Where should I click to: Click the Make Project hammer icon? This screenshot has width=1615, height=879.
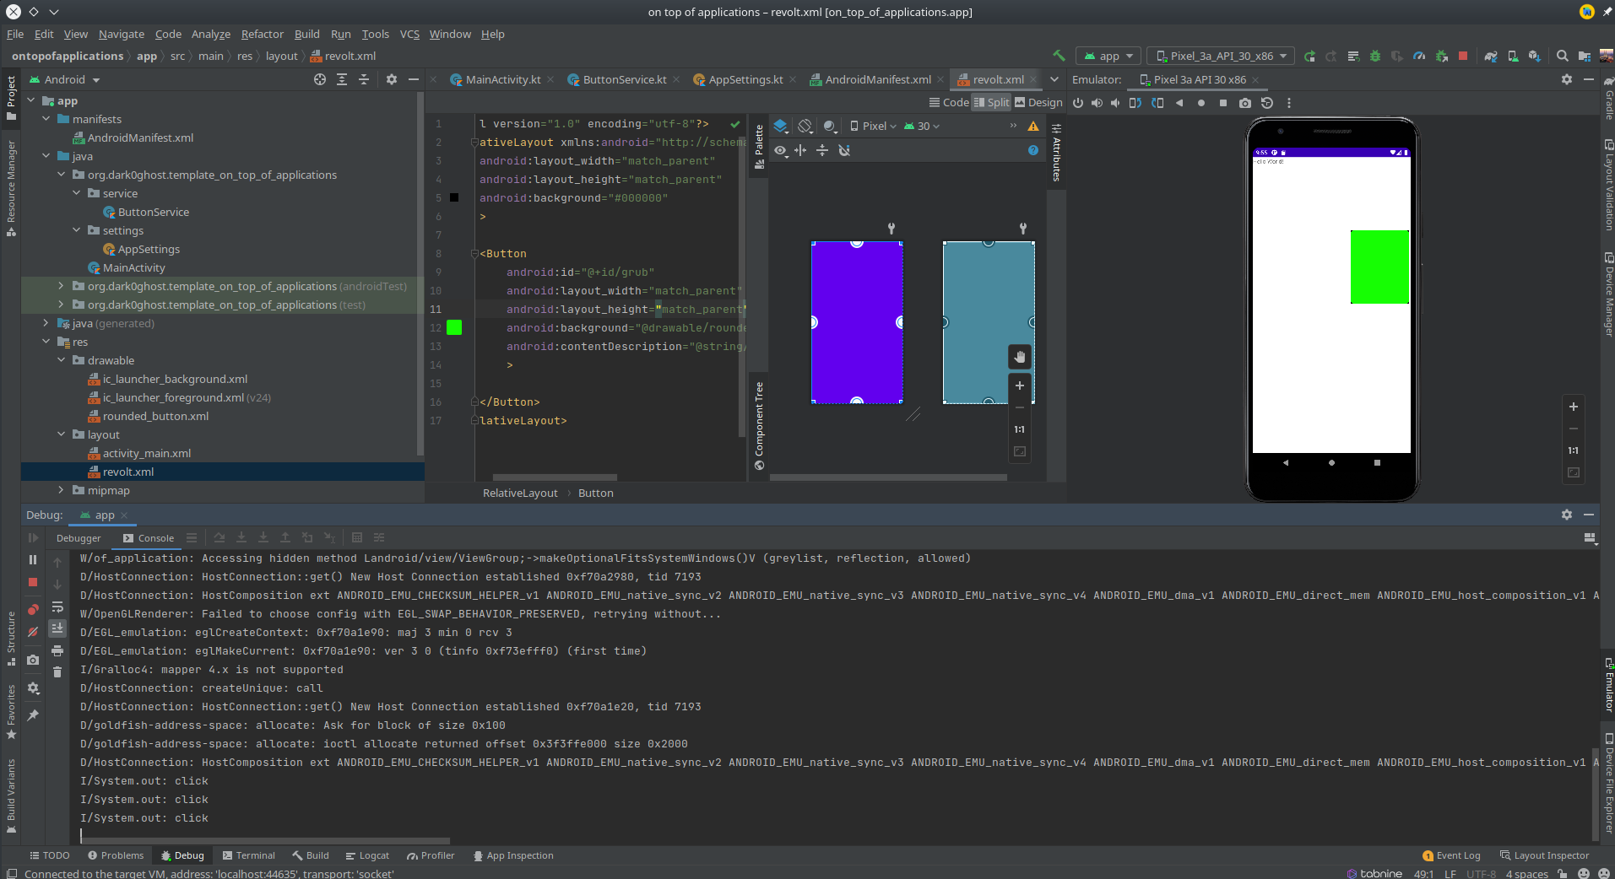(1059, 56)
